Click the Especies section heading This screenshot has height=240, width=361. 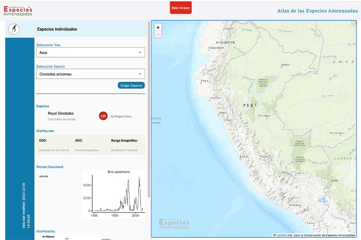(x=43, y=106)
